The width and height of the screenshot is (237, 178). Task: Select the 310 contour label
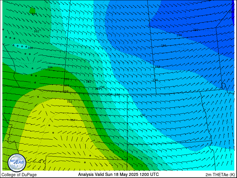click(x=66, y=91)
